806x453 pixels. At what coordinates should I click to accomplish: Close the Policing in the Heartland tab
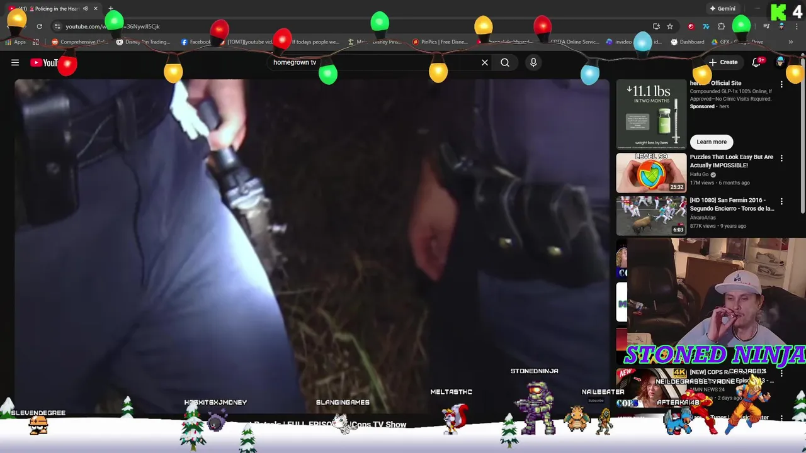click(96, 9)
